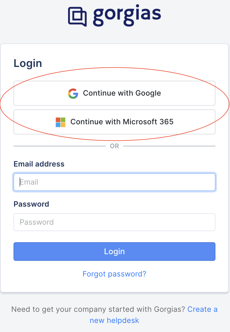Click the "new helpdesk" link text

point(114,321)
